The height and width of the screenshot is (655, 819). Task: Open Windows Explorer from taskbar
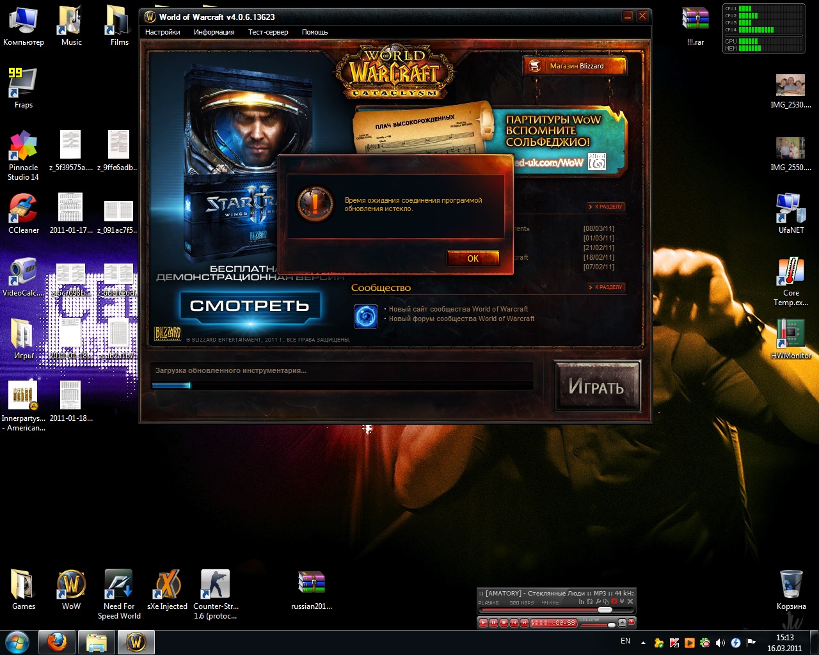coord(97,642)
